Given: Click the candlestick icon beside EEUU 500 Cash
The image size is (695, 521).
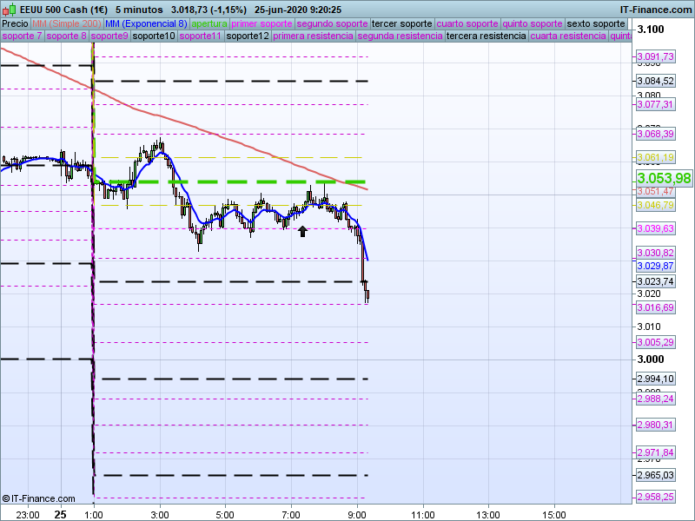Looking at the screenshot, I should pos(9,10).
